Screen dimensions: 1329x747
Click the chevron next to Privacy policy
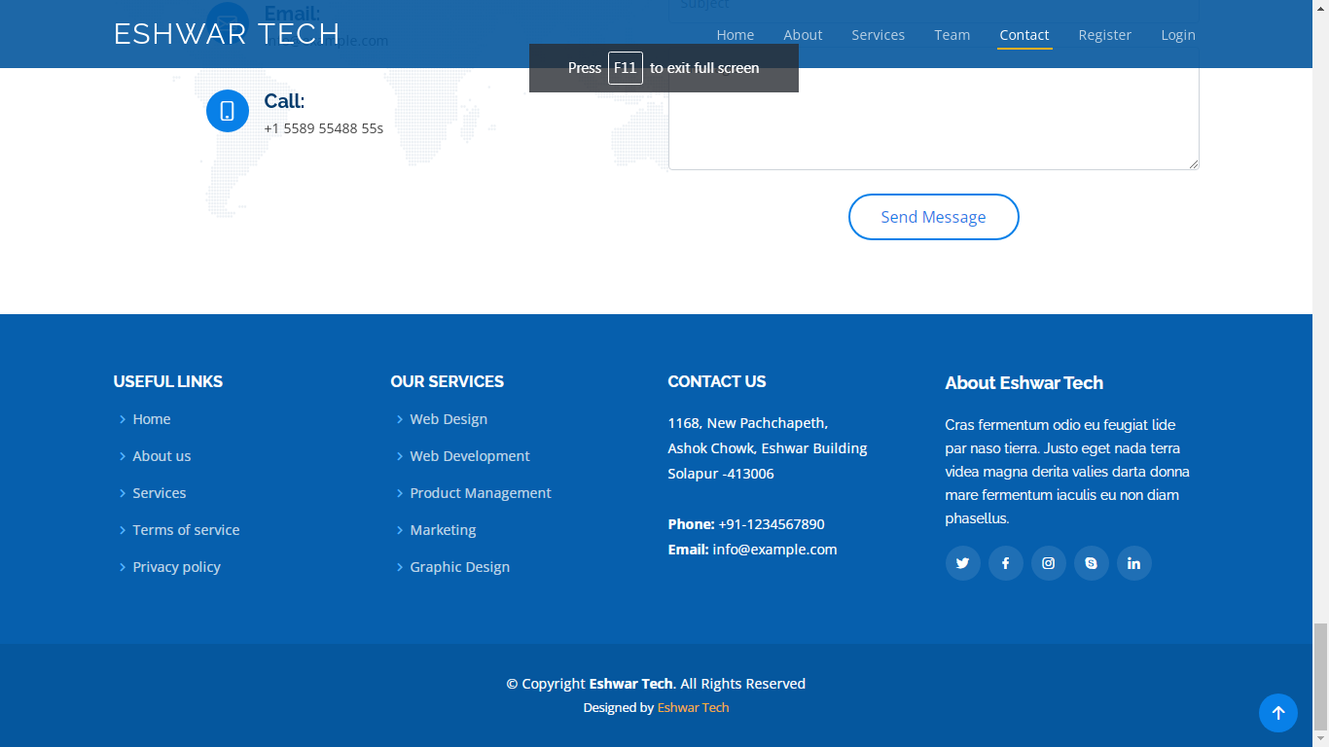121,567
